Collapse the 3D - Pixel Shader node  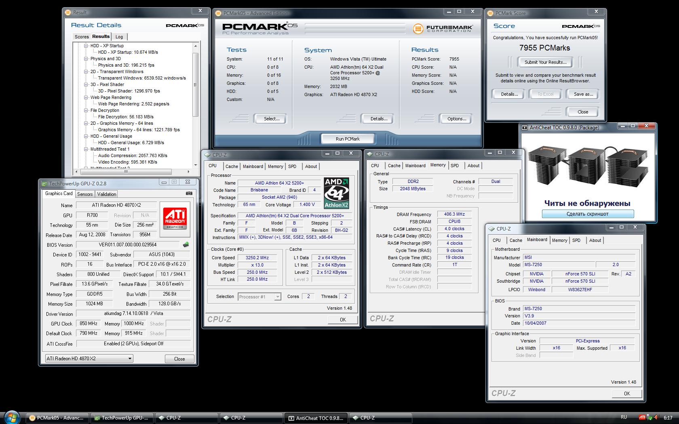point(86,84)
